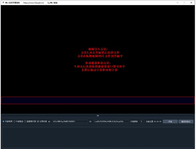Minimize the window

[x=178, y=3]
